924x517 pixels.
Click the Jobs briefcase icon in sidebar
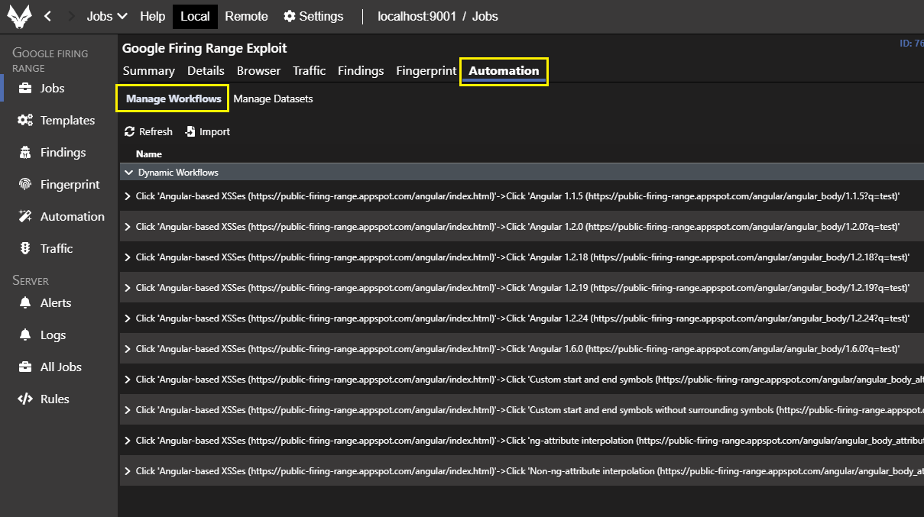(x=25, y=89)
